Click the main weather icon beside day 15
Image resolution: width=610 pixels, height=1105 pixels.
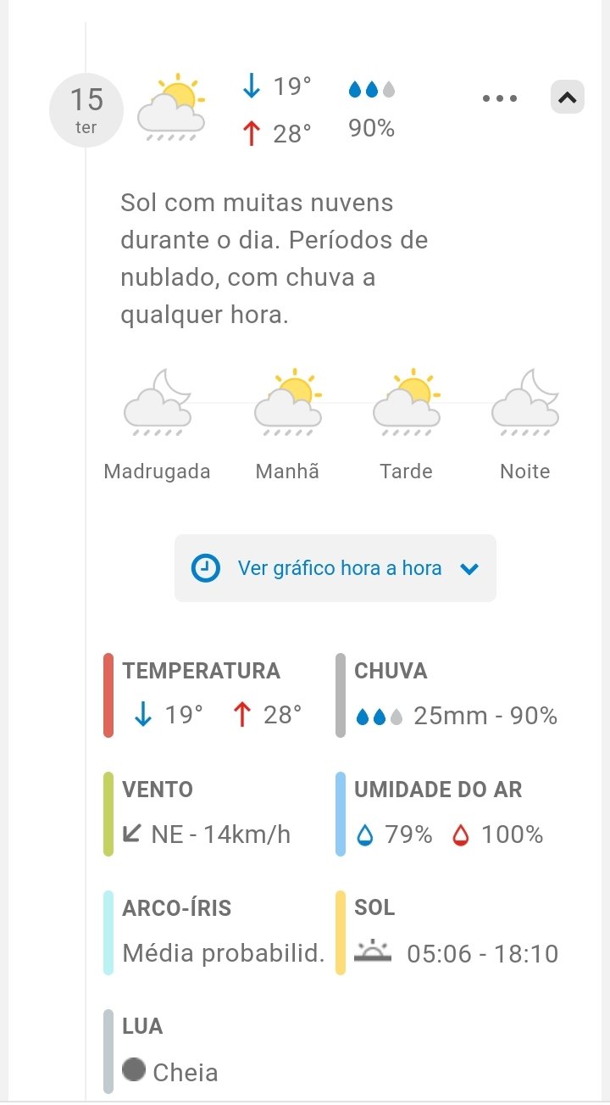pyautogui.click(x=172, y=108)
